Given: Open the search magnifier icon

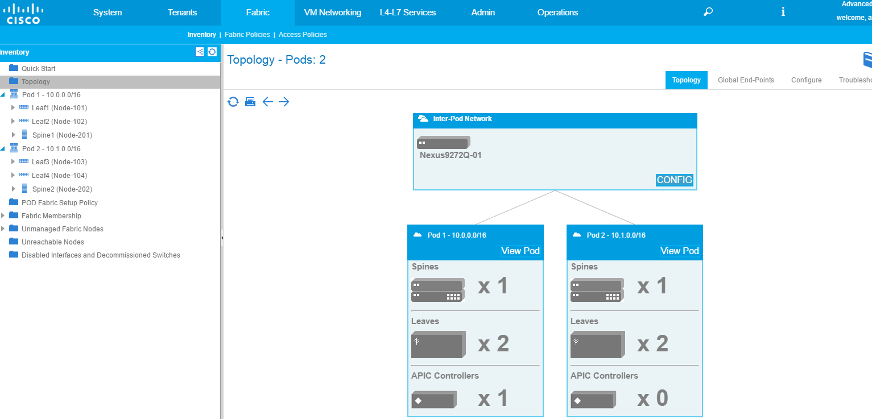Looking at the screenshot, I should tap(708, 12).
